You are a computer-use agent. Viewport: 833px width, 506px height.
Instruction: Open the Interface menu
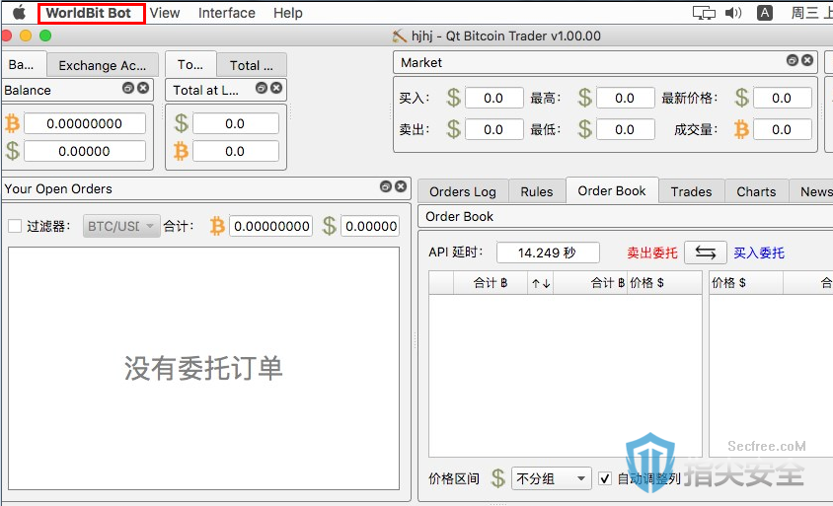pyautogui.click(x=227, y=13)
